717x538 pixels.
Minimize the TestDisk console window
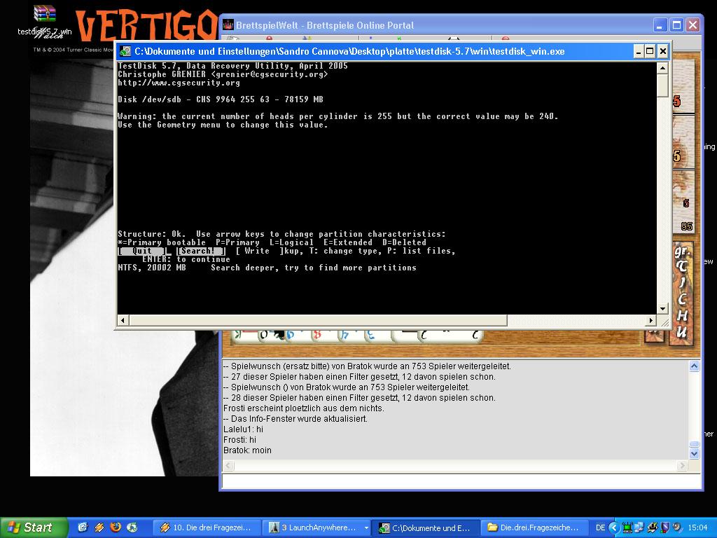point(639,51)
